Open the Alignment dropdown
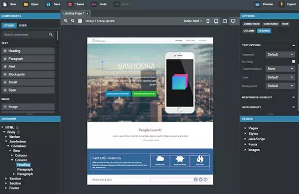The height and width of the screenshot is (194, 299). (x=280, y=54)
